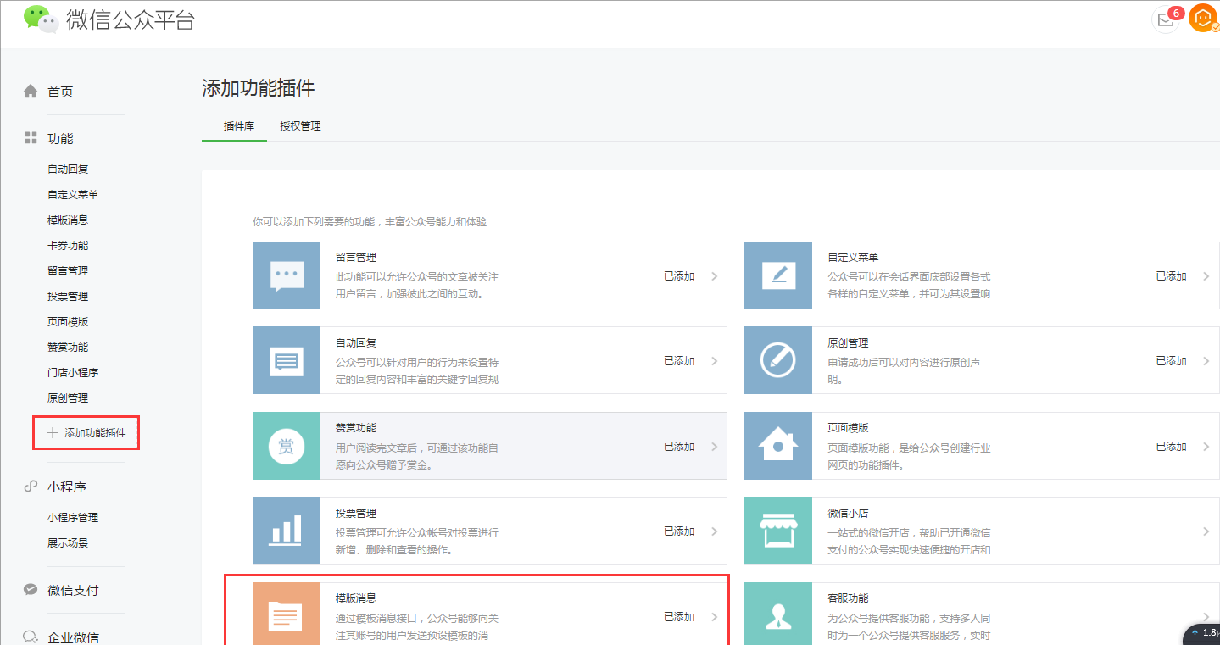The width and height of the screenshot is (1220, 645).
Task: Click the home icon beside 首页
Action: pos(31,91)
